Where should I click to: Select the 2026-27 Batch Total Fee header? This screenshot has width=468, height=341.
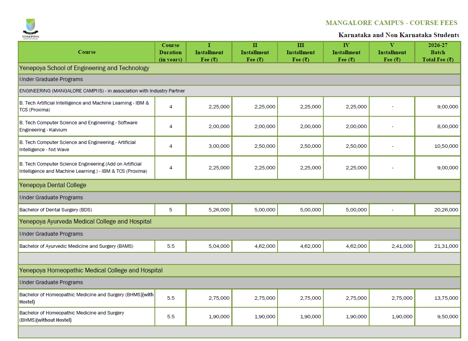coord(437,52)
